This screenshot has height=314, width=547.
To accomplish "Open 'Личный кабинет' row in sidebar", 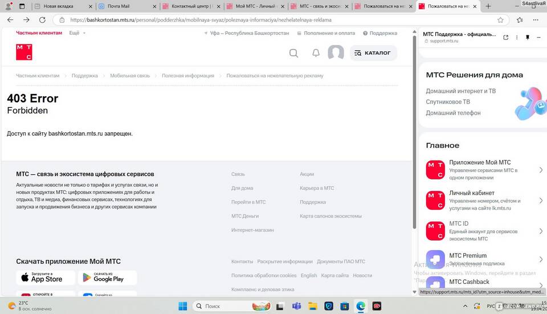I will click(484, 200).
